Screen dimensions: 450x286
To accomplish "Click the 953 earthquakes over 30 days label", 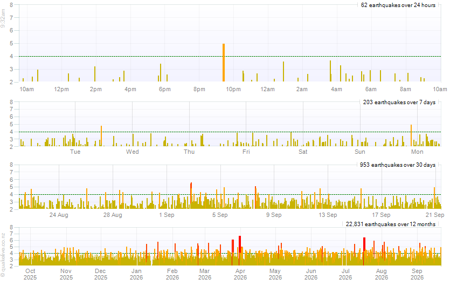I will click(398, 165).
